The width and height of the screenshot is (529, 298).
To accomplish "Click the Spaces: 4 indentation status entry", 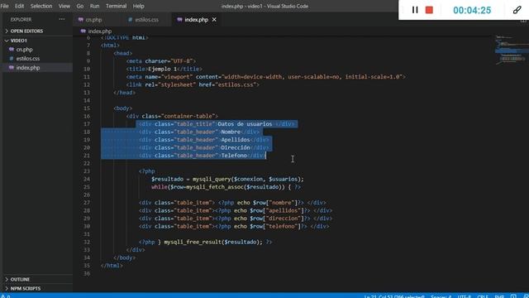I will [x=441, y=296].
